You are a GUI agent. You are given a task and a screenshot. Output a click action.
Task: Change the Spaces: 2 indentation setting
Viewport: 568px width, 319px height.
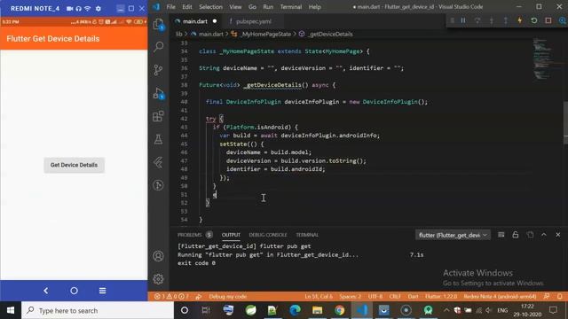pos(350,297)
